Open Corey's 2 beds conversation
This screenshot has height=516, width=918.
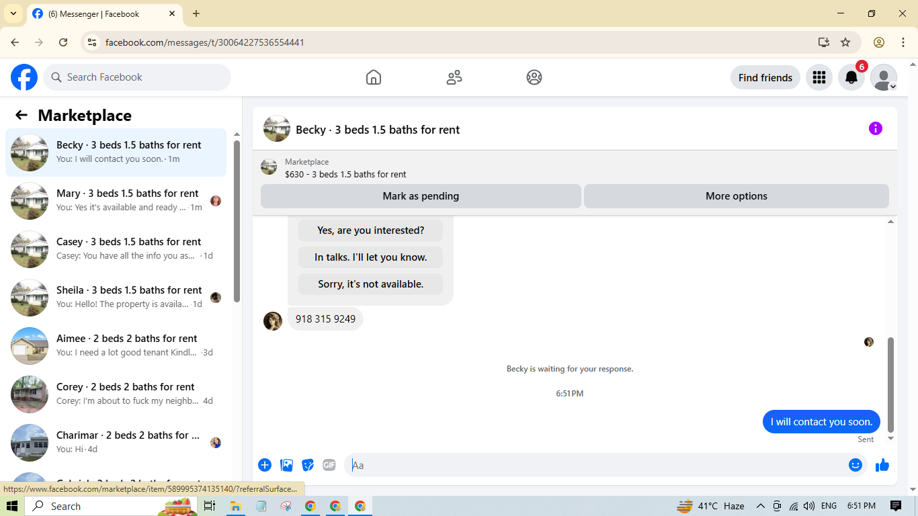click(x=116, y=394)
